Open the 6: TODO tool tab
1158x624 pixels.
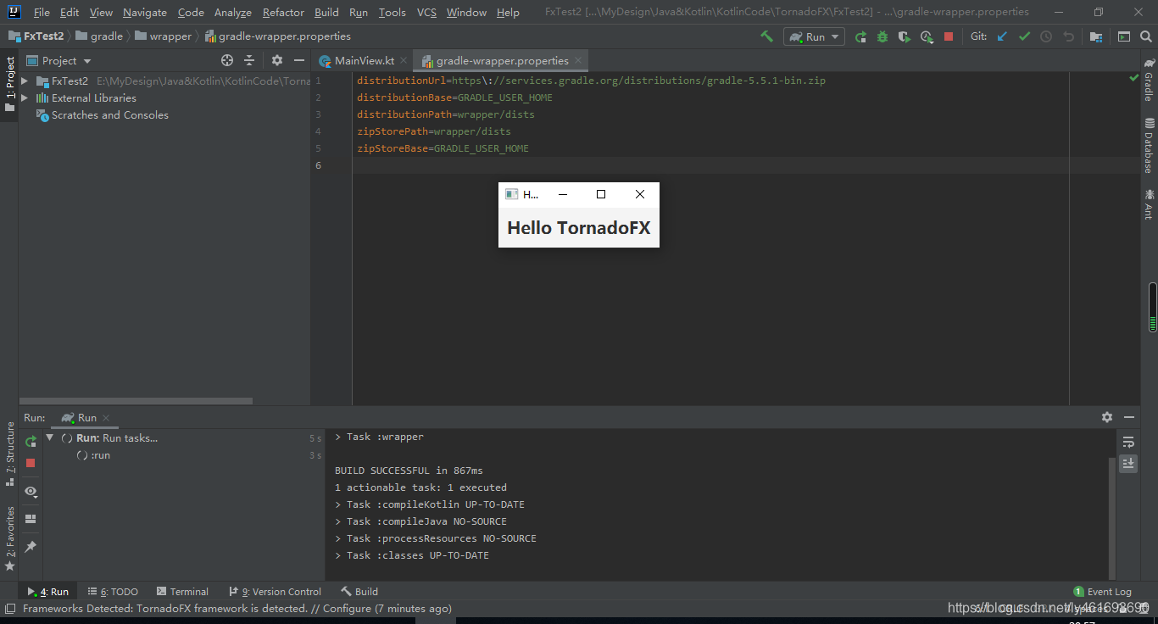[x=113, y=592]
